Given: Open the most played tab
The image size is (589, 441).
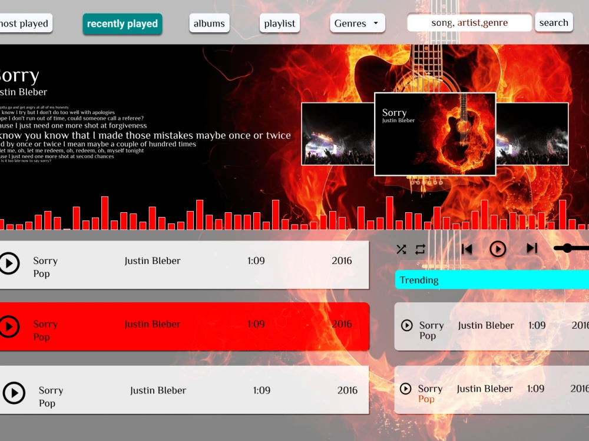Looking at the screenshot, I should pyautogui.click(x=25, y=24).
